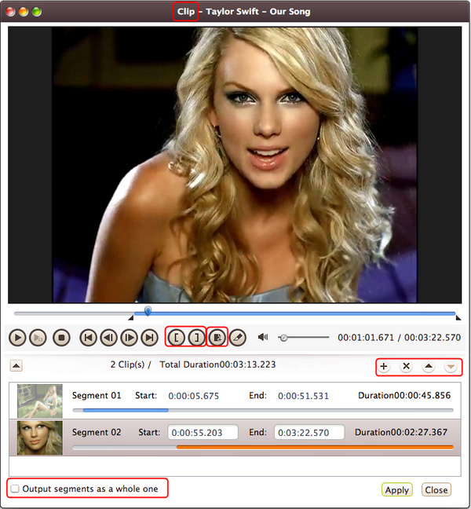The image size is (471, 509).
Task: Move selected segment up in the list
Action: [428, 366]
